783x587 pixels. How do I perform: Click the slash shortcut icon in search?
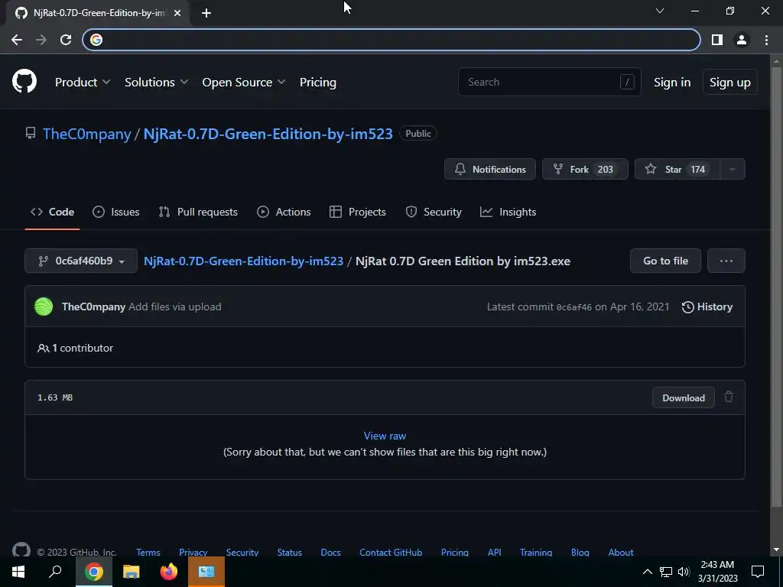(627, 82)
